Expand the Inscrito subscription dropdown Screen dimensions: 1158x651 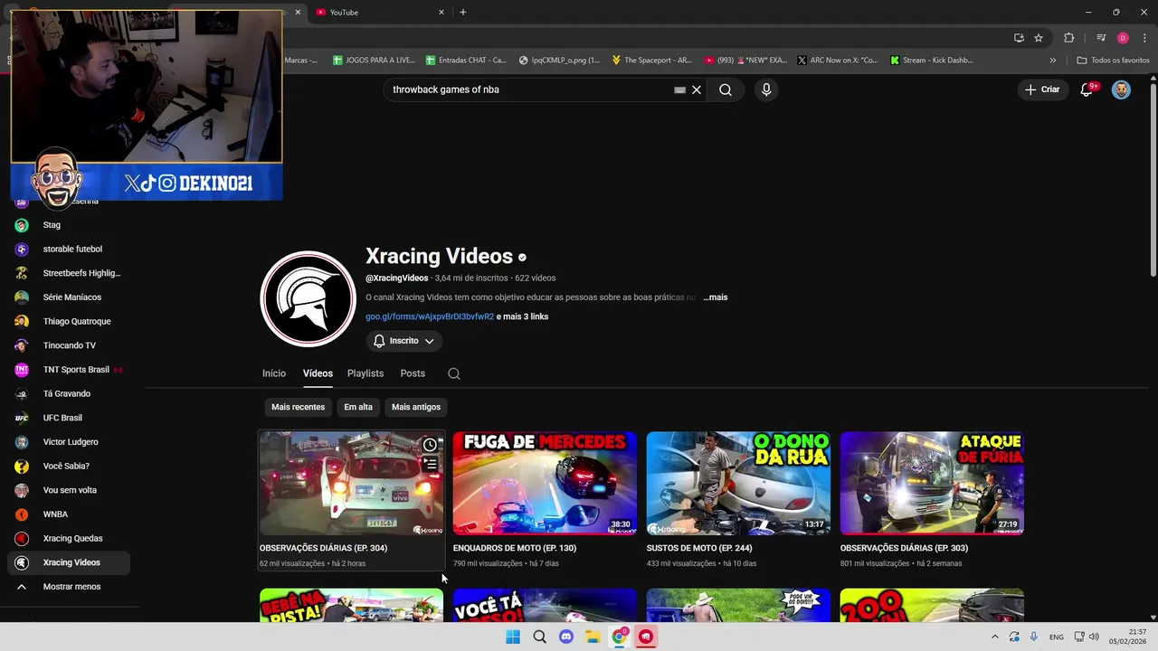[403, 341]
